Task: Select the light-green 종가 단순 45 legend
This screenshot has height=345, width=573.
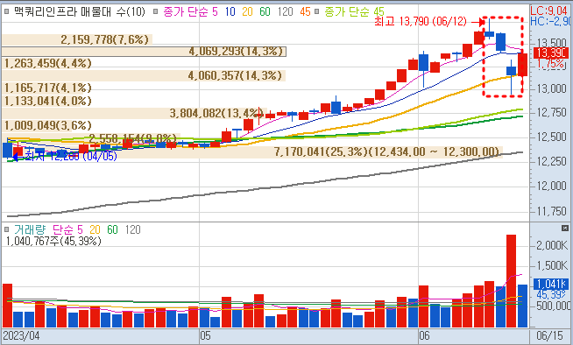Action: click(x=354, y=11)
